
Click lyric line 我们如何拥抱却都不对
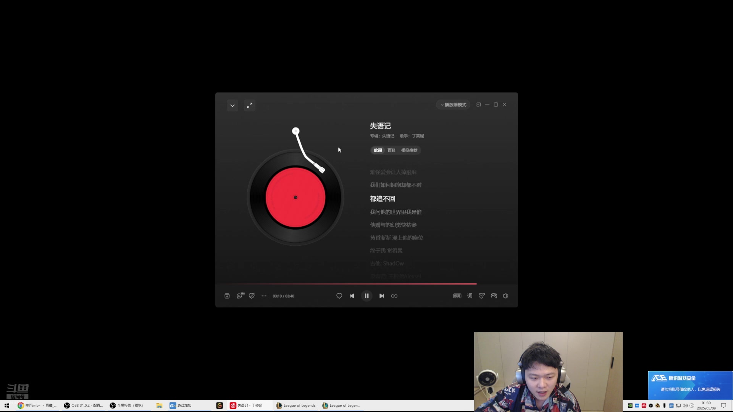click(x=396, y=185)
